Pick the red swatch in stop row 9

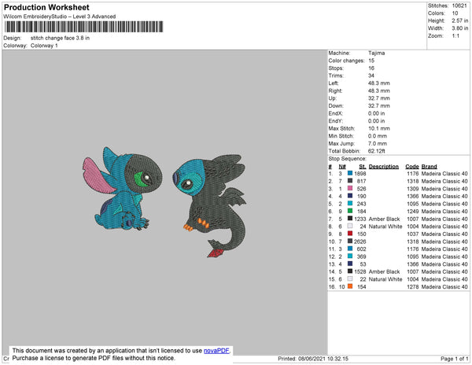(350, 234)
